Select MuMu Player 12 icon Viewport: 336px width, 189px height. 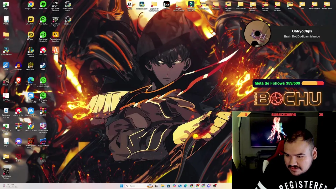(31, 112)
